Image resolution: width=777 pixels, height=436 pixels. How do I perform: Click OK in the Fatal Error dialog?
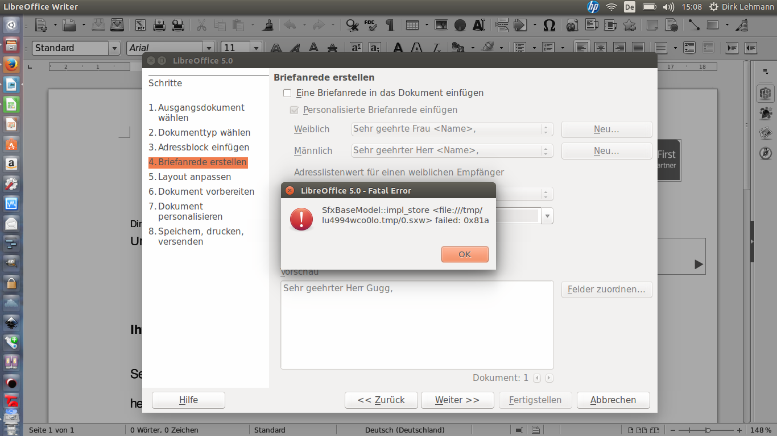point(465,254)
